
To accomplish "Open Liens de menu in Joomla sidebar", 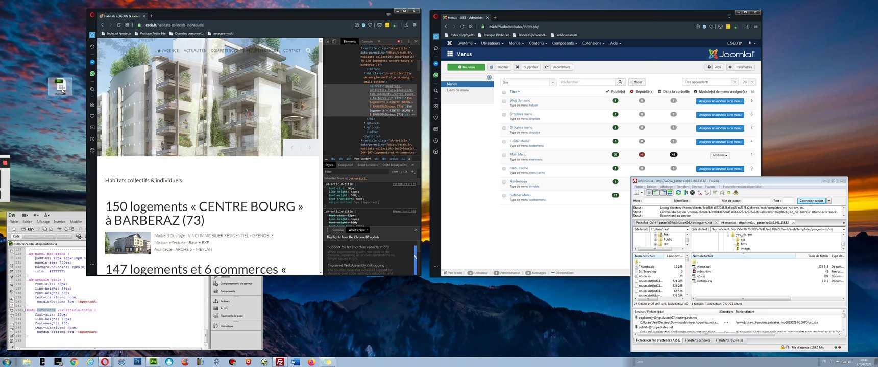I will (458, 90).
